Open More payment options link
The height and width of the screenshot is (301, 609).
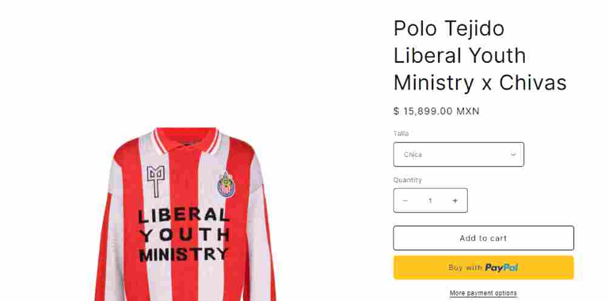(483, 293)
